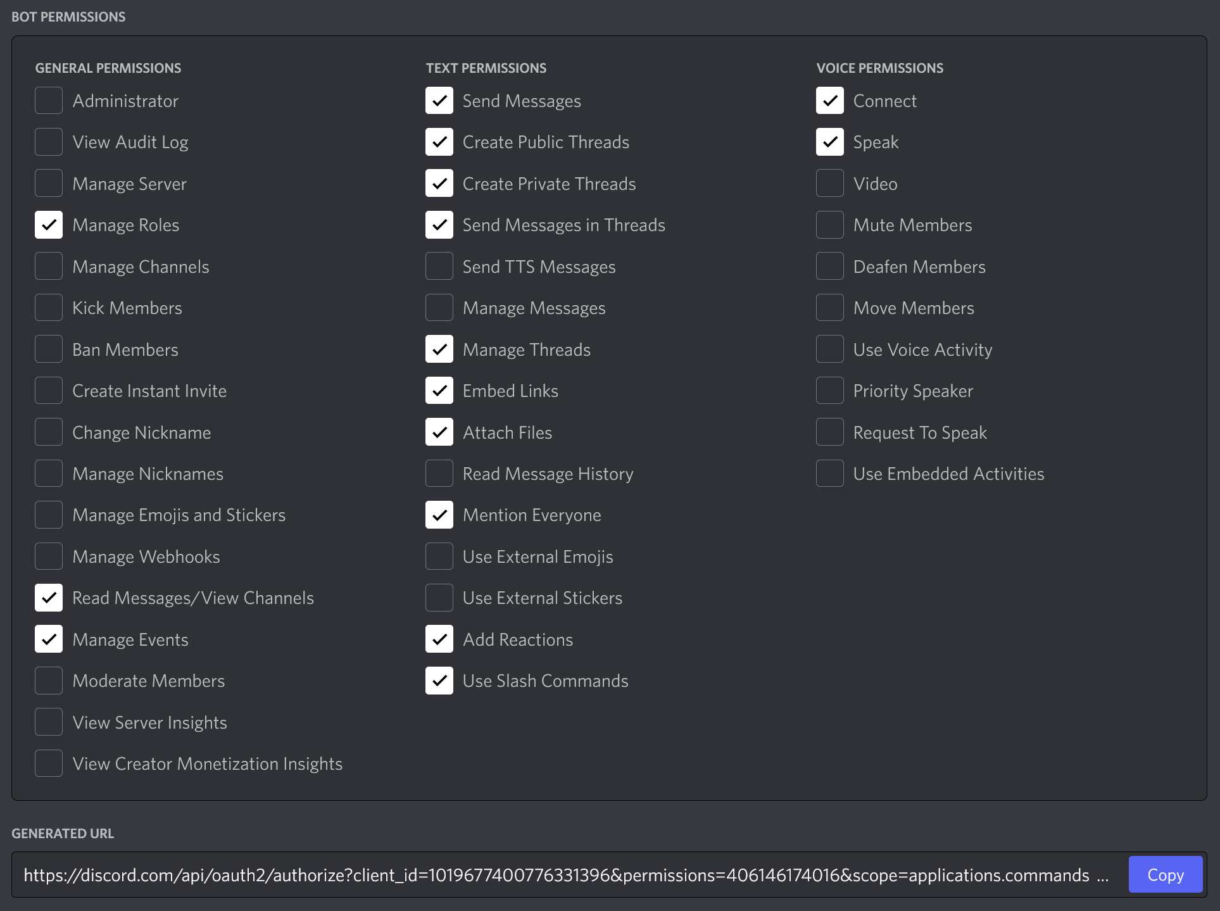Viewport: 1220px width, 911px height.
Task: Click the Copy button for generated URL
Action: coord(1165,875)
